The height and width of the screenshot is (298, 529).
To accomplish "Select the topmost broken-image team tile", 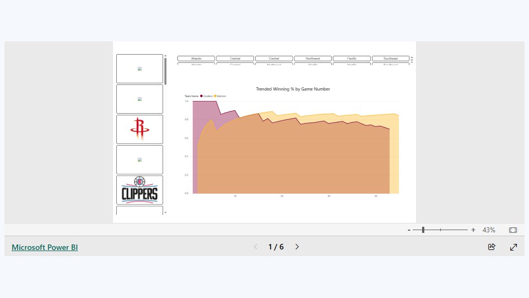I will point(139,68).
